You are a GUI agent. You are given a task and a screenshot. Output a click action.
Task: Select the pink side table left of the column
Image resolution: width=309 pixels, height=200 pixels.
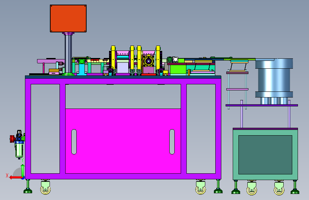(51, 61)
